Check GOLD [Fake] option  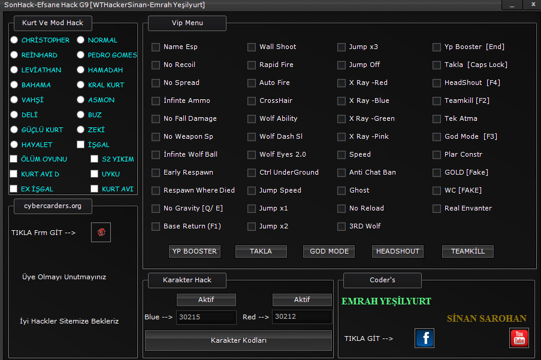(437, 172)
